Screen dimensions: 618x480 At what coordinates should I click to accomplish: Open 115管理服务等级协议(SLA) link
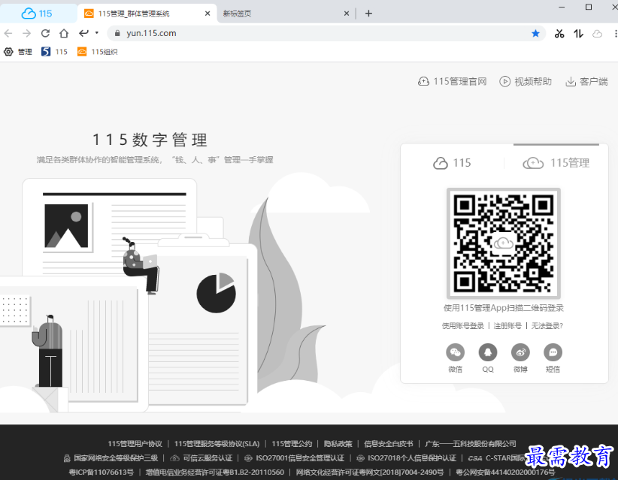point(217,444)
